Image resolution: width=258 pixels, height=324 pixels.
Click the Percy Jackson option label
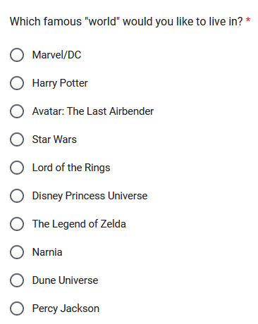(x=66, y=309)
